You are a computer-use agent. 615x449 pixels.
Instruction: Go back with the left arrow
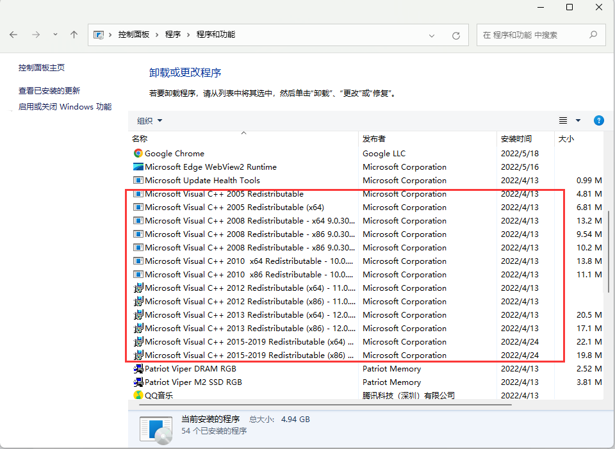tap(13, 35)
